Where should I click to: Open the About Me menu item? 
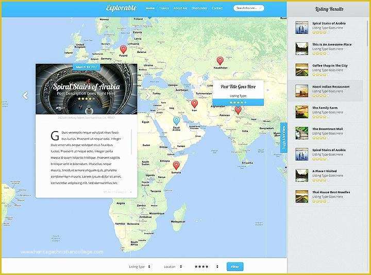click(x=180, y=8)
